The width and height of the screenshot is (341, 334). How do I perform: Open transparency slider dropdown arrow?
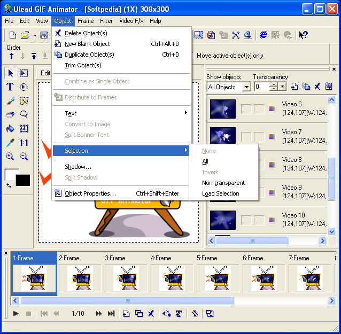pyautogui.click(x=282, y=87)
